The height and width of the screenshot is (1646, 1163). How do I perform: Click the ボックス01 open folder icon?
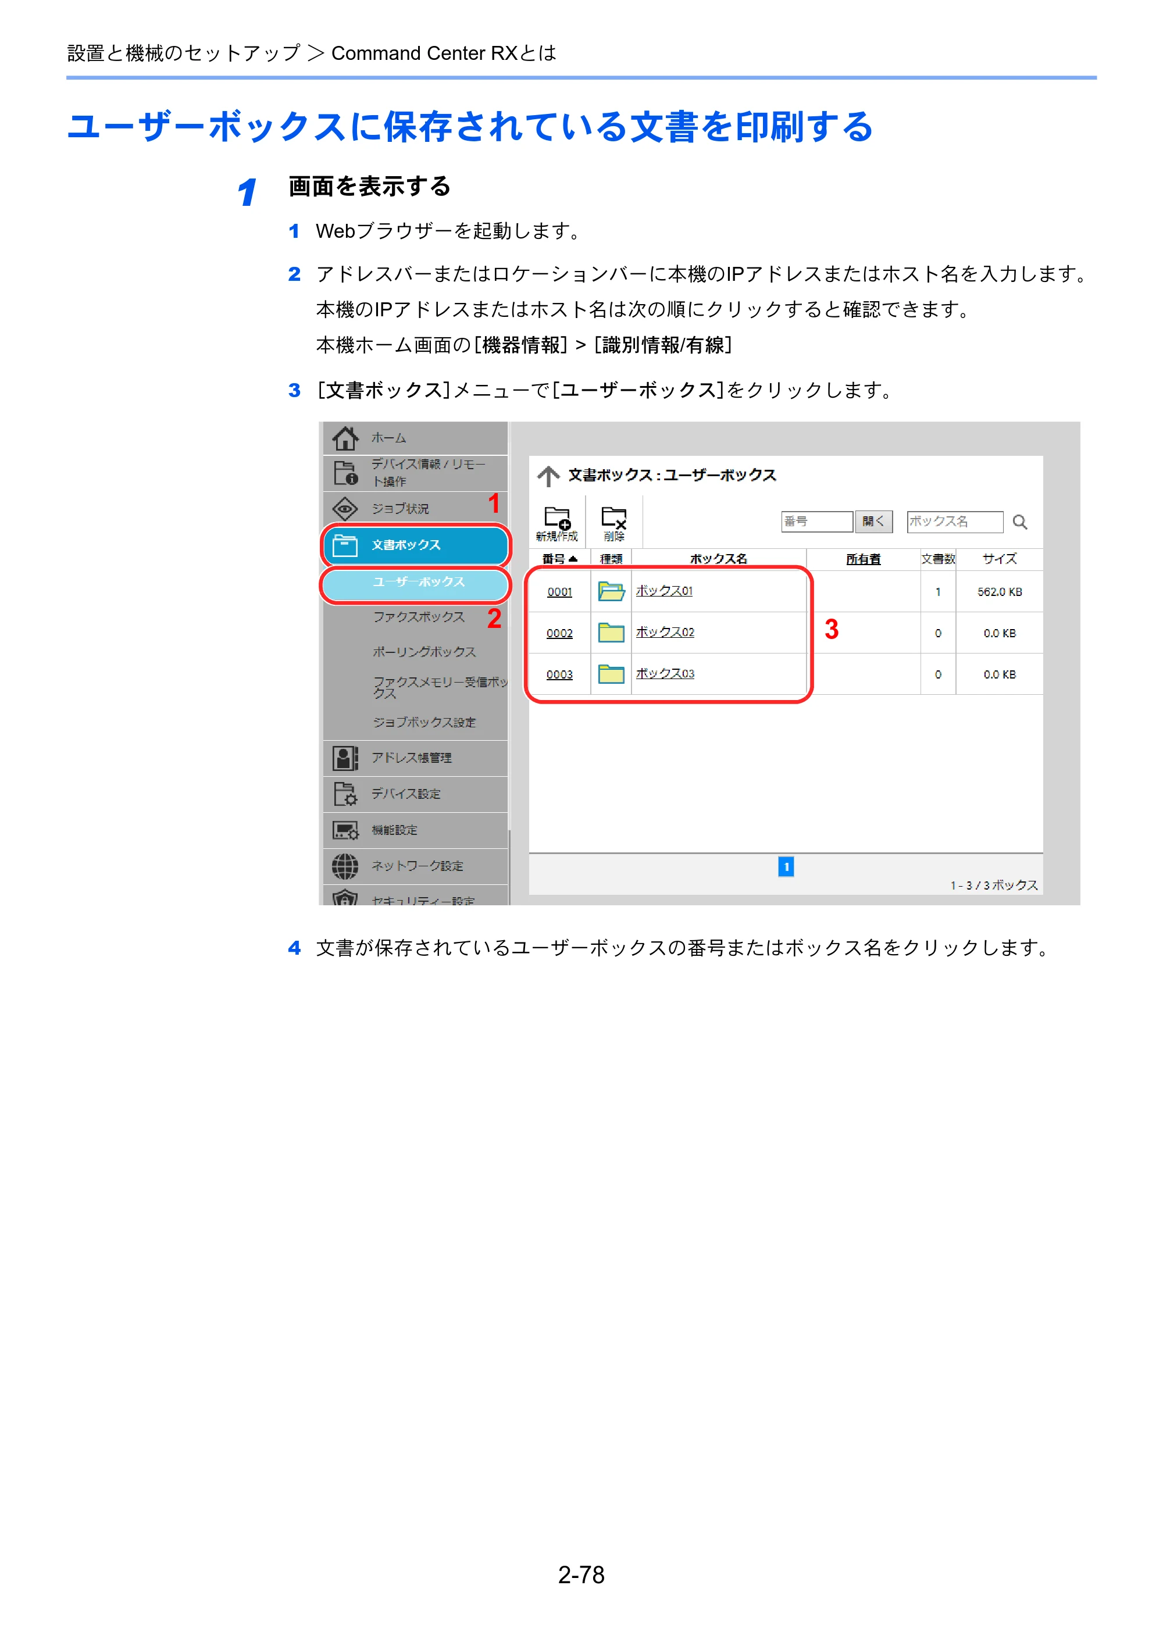(x=611, y=591)
